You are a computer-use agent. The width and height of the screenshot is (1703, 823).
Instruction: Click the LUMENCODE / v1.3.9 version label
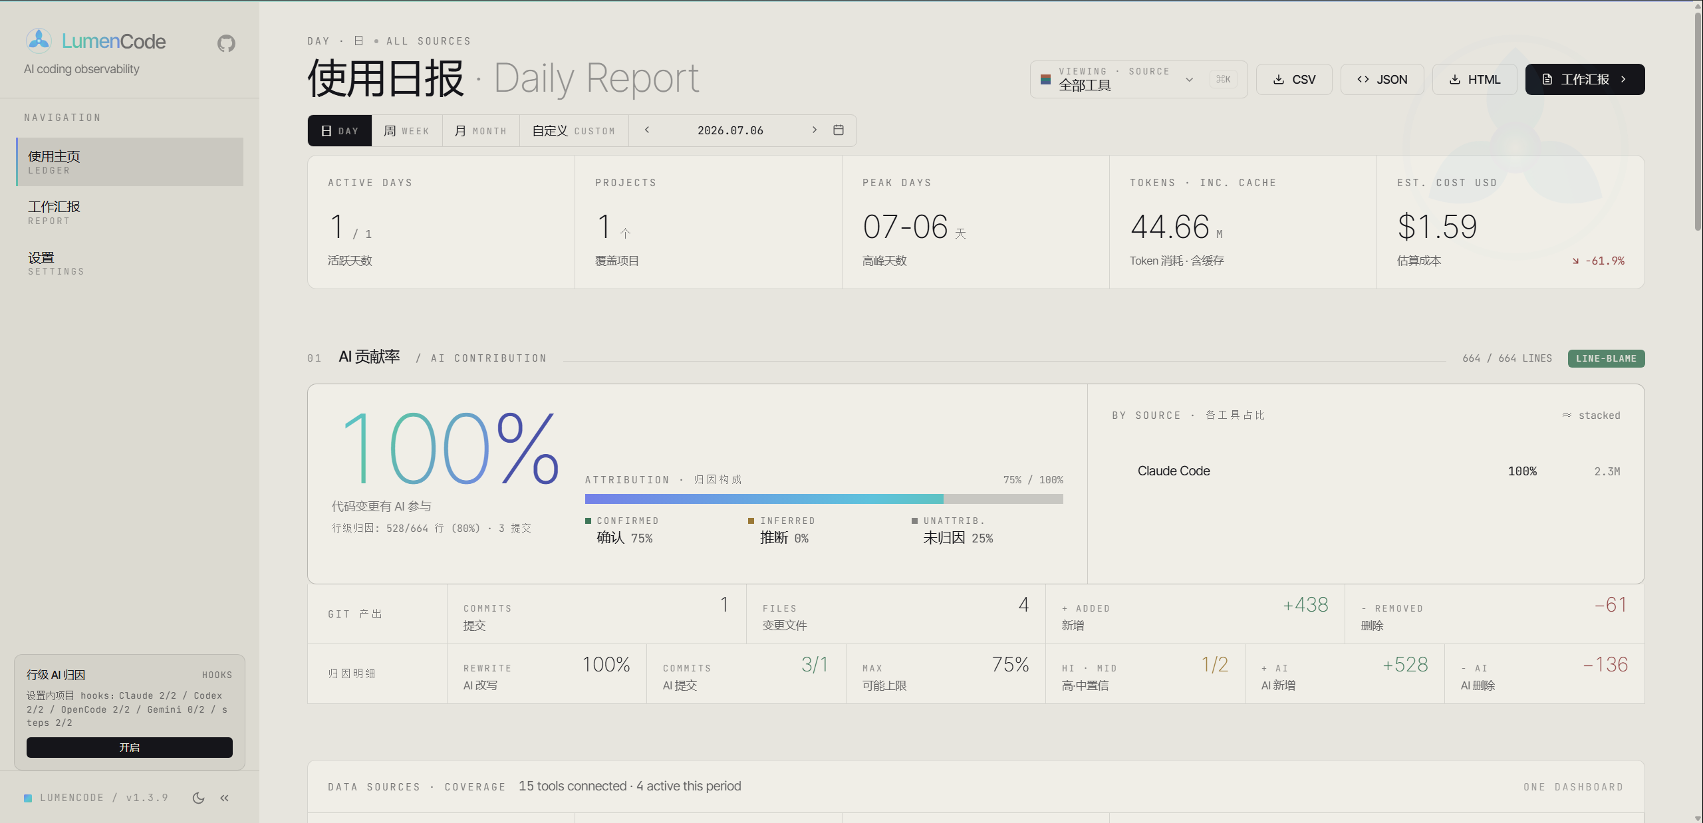(x=104, y=798)
